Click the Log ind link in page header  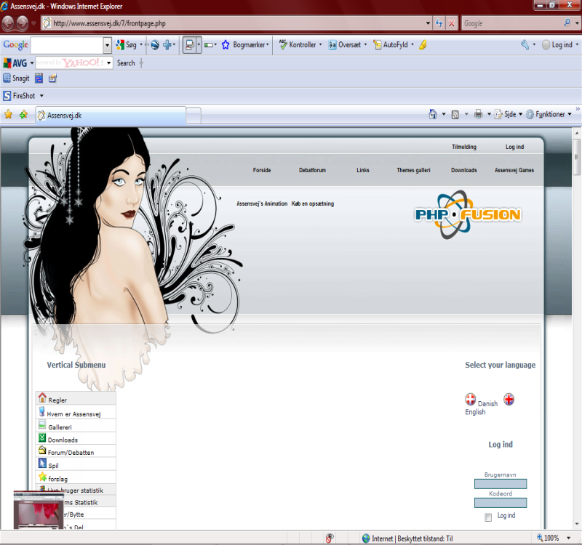click(515, 147)
